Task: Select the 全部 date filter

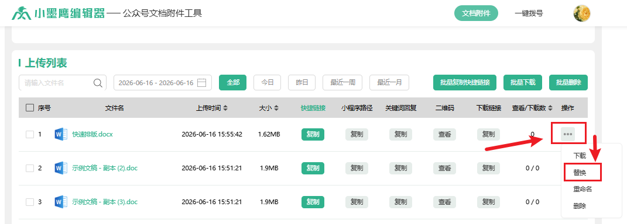Action: [233, 82]
